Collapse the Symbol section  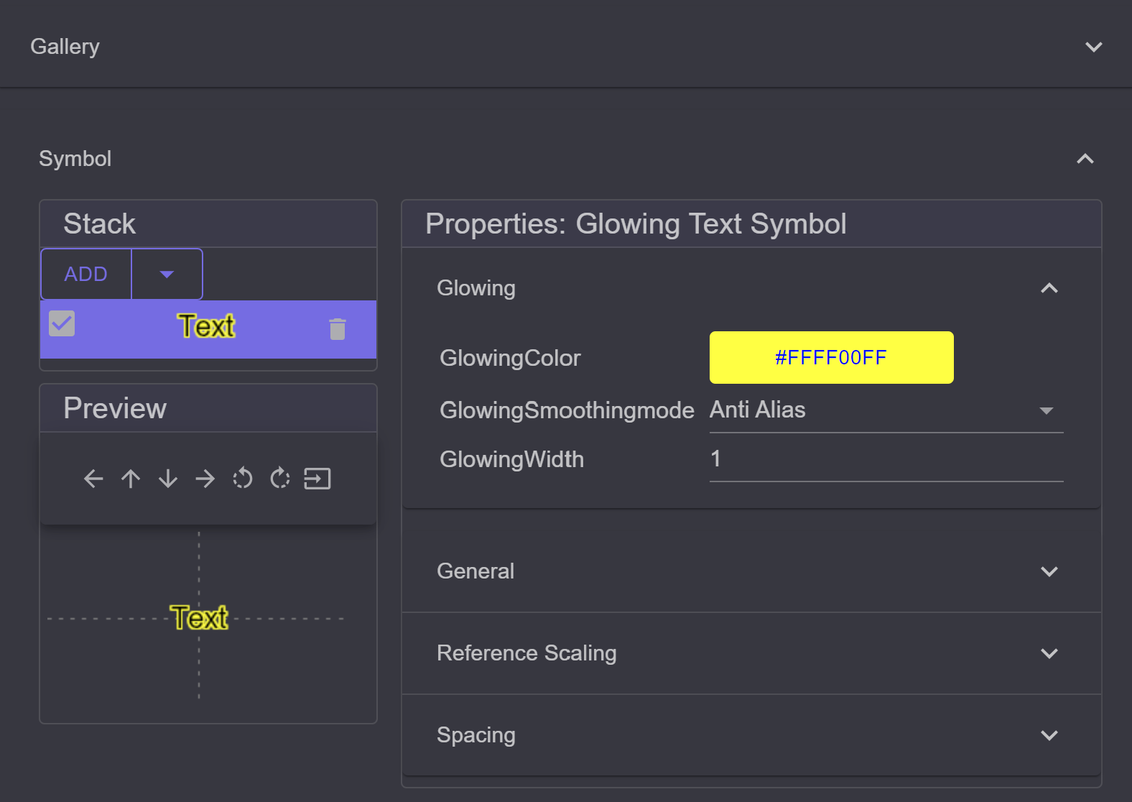click(1085, 159)
